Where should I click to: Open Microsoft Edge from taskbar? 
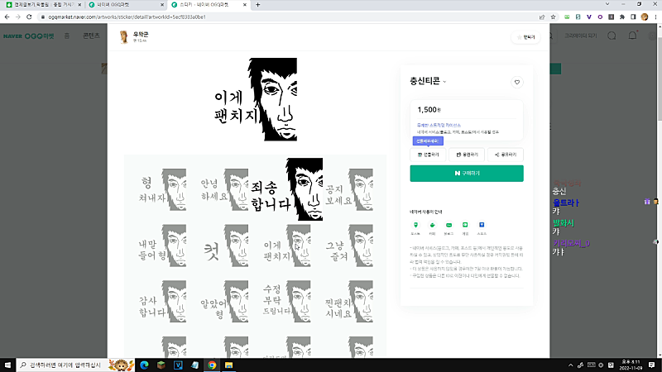tap(144, 365)
